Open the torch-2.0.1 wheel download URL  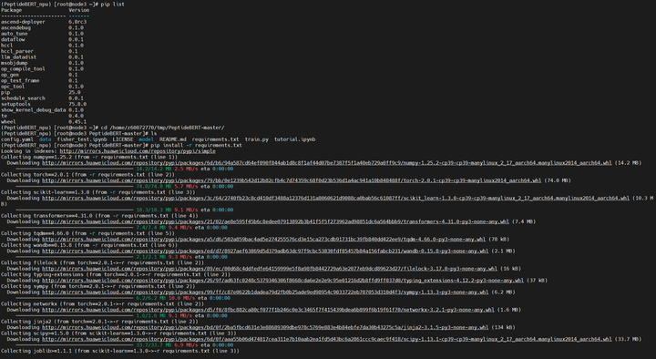pos(292,180)
